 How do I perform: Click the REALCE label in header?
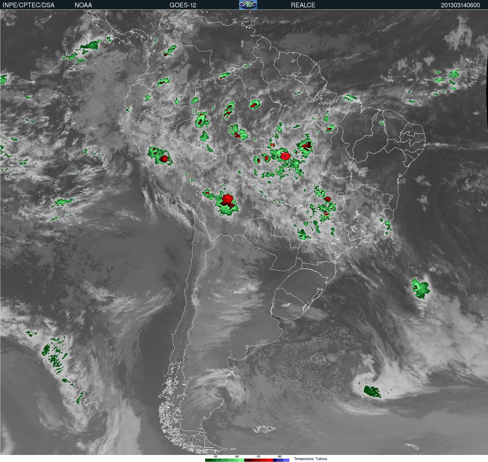coord(303,5)
